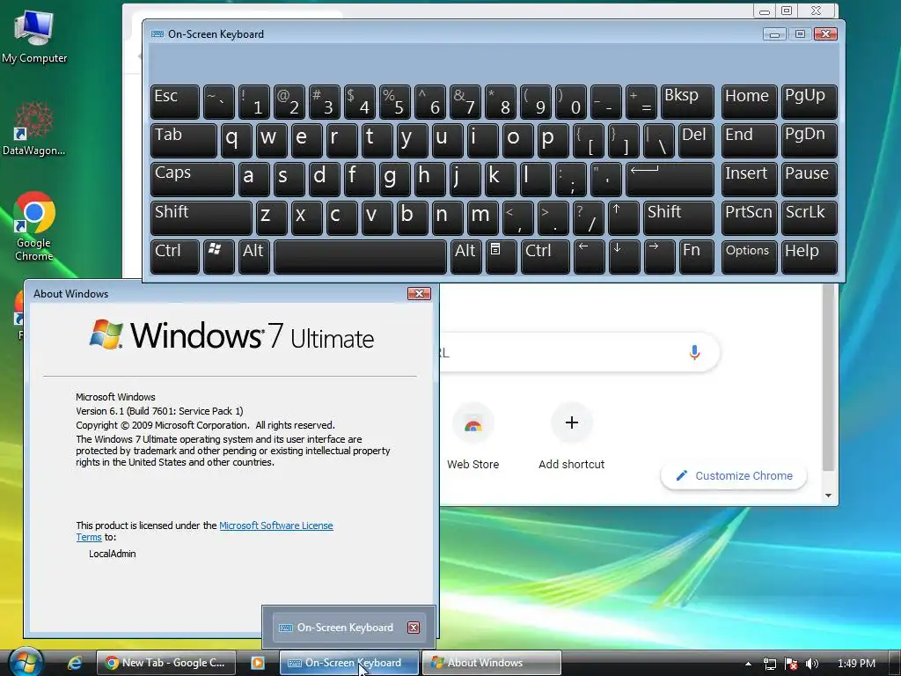Screen dimensions: 901x676
Task: Open the DataWagon desktop shortcut
Action: [x=34, y=129]
